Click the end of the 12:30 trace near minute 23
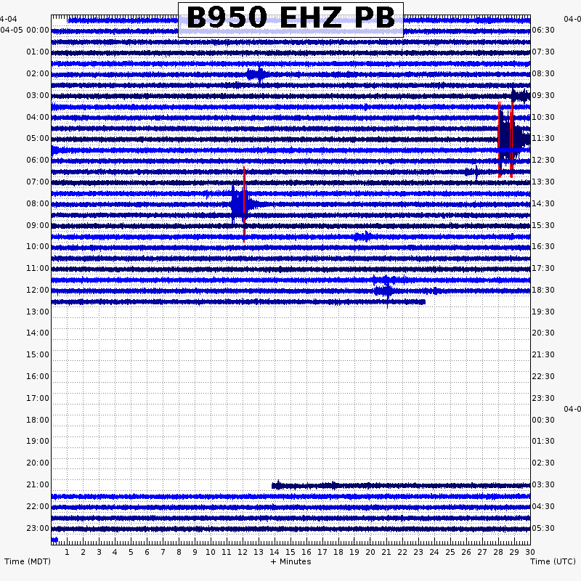Screen dimensions: 581x581 pyautogui.click(x=423, y=302)
